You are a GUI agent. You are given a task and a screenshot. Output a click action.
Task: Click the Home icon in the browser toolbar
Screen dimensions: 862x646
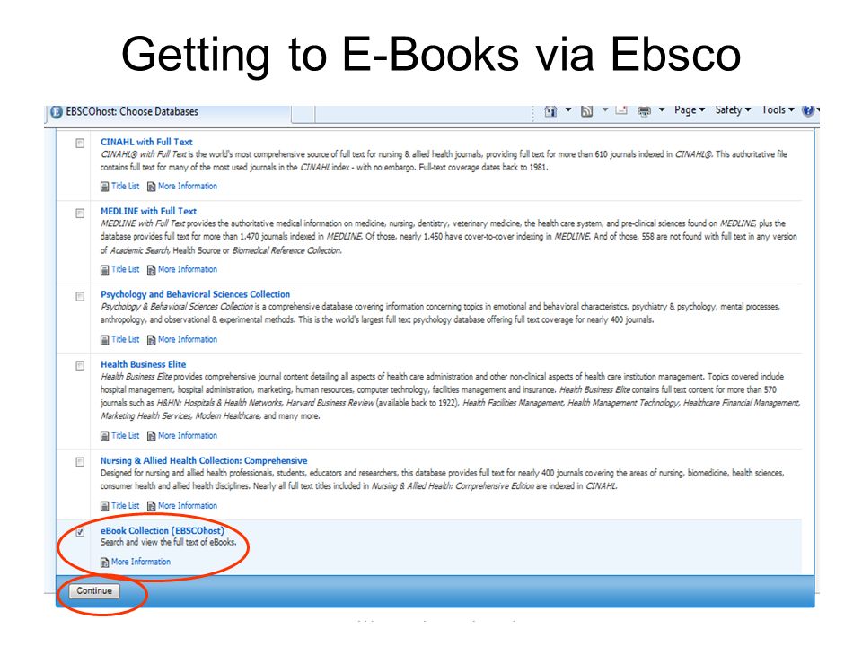(x=550, y=111)
